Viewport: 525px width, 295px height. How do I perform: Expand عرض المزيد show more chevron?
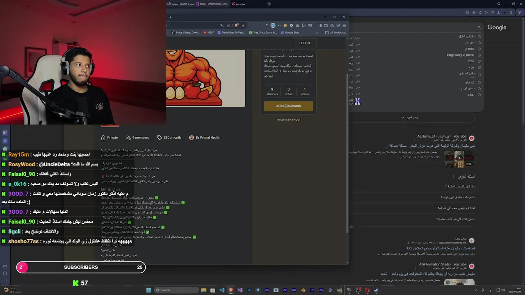(403, 118)
